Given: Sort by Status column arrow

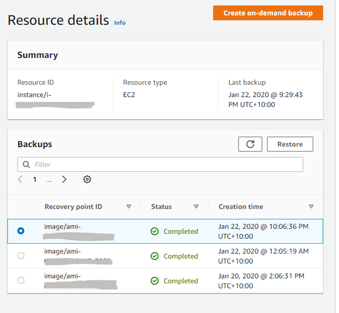Looking at the screenshot, I should pos(196,207).
